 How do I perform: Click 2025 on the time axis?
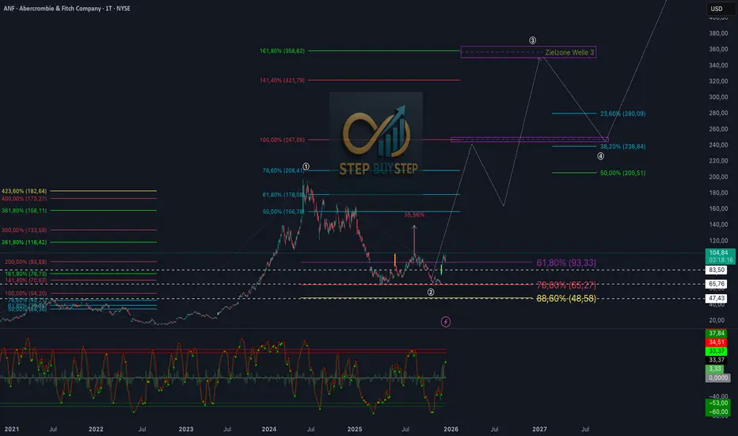pos(355,430)
